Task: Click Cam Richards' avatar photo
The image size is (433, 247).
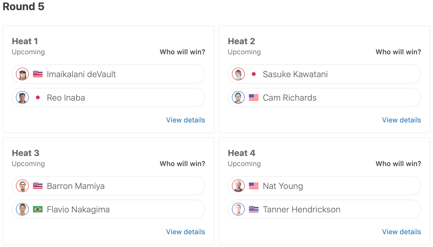Action: tap(238, 97)
